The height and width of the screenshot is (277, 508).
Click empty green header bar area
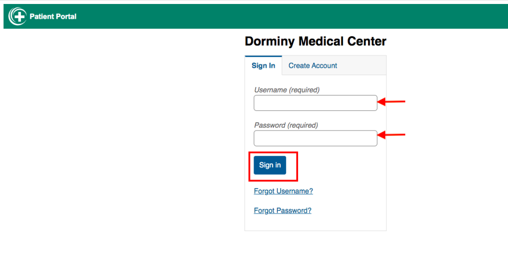[298, 16]
